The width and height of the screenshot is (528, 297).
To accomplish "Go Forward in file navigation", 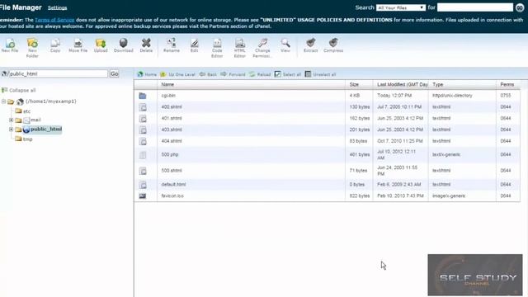I will coord(233,74).
